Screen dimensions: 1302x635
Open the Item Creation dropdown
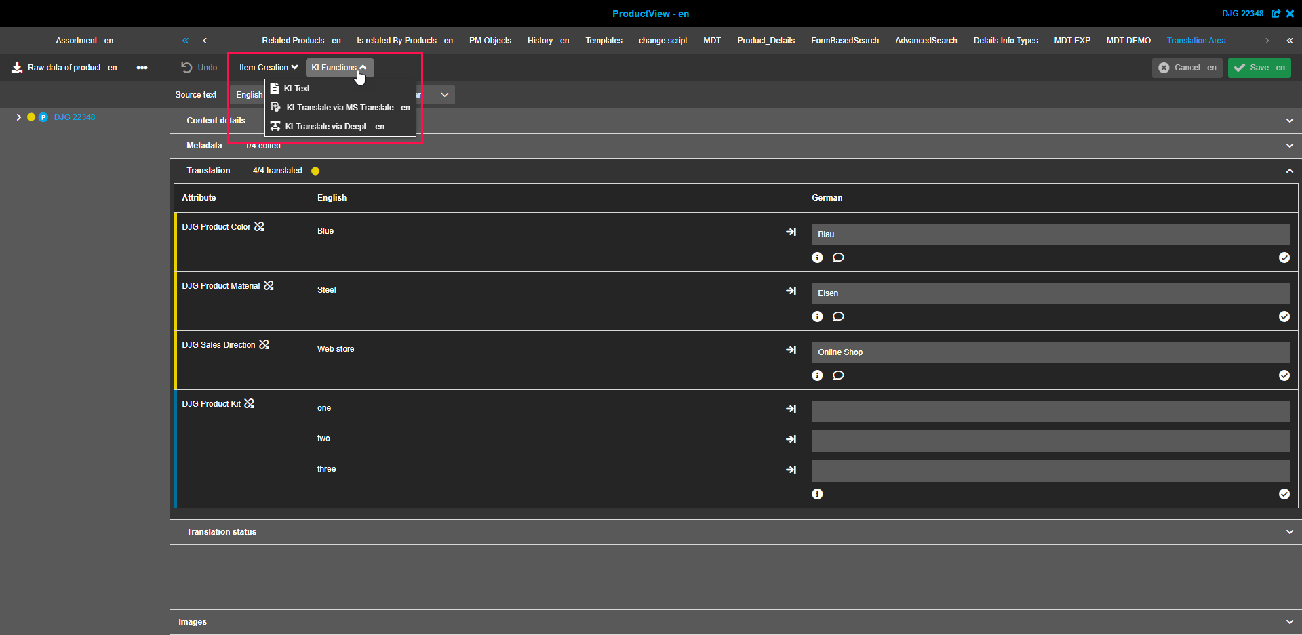coord(269,68)
